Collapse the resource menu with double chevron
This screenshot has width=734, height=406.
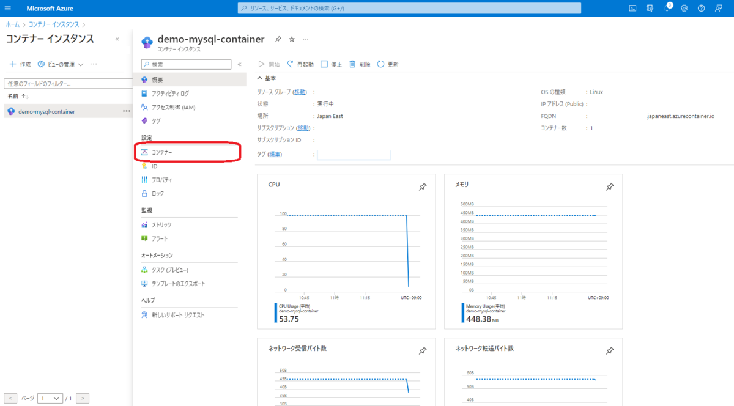click(x=239, y=64)
